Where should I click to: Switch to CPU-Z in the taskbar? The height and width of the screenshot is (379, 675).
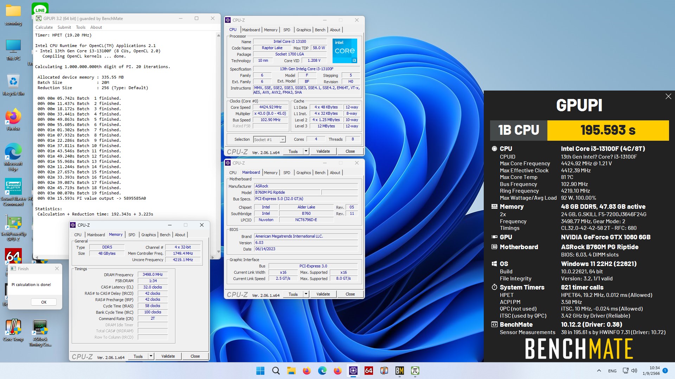(x=353, y=371)
